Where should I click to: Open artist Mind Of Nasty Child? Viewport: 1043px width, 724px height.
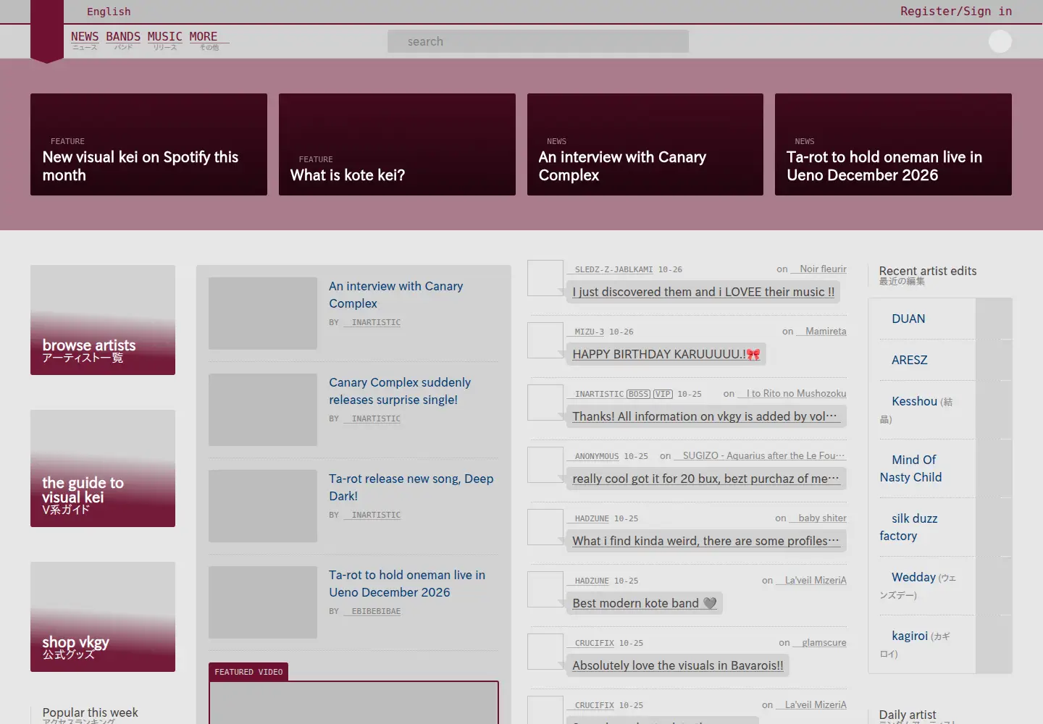911,468
